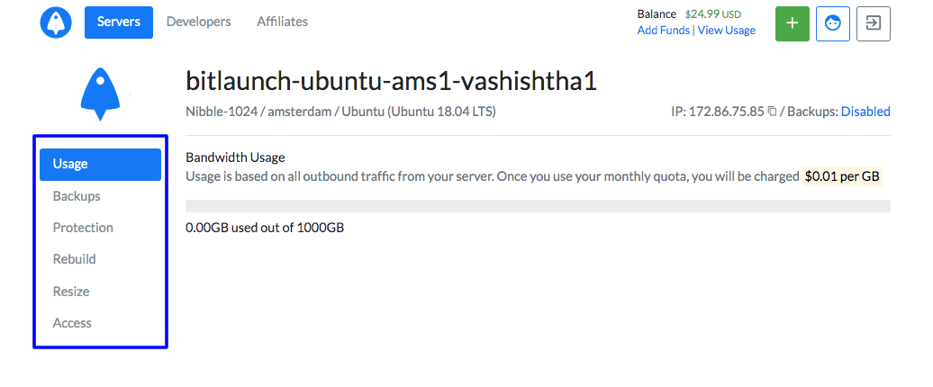Copy IP address using the copy icon

772,112
